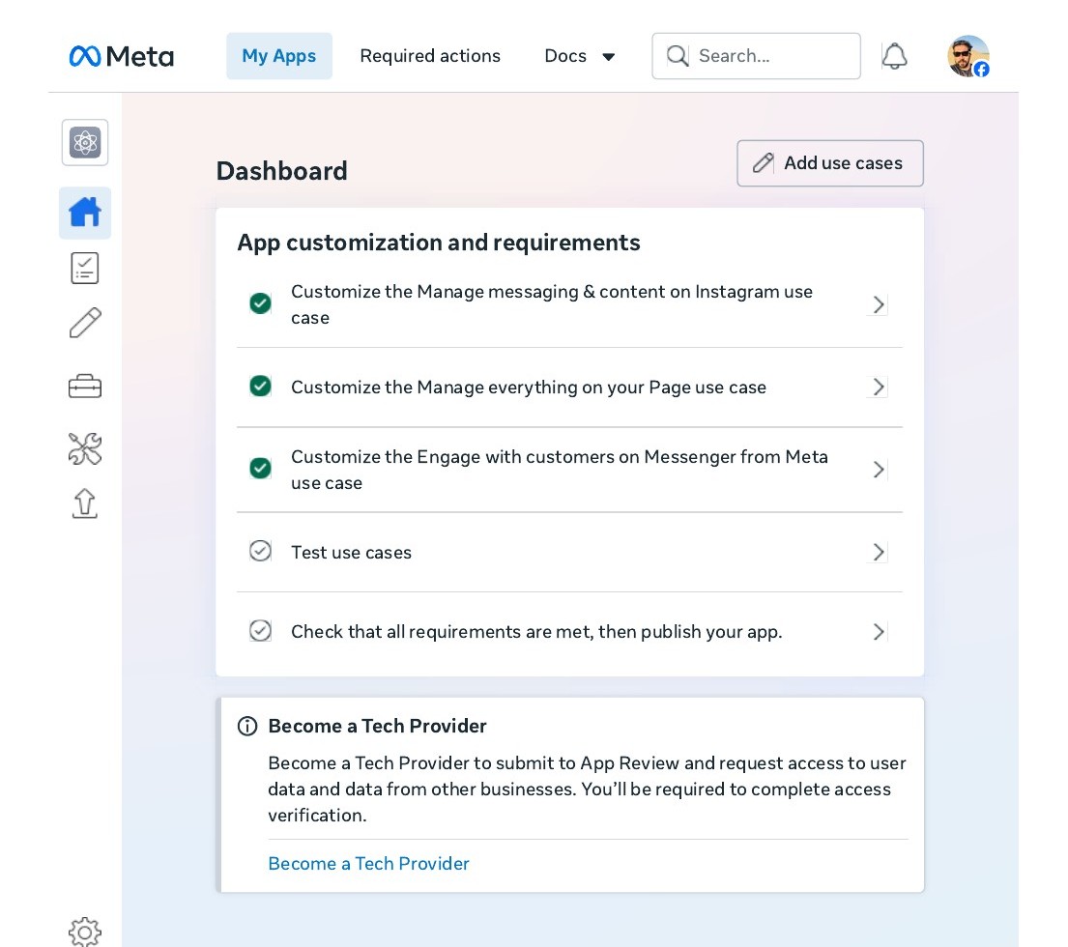
Task: Expand the Test use cases chevron
Action: pos(879,552)
